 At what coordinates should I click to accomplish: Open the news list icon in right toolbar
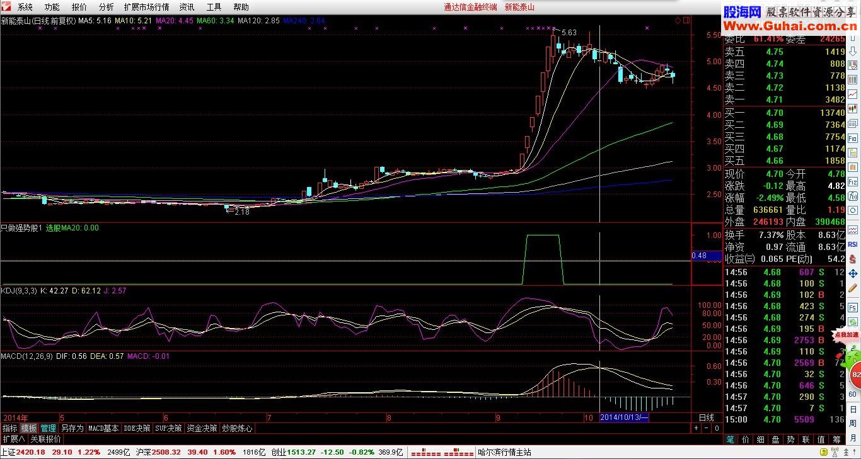point(853,123)
